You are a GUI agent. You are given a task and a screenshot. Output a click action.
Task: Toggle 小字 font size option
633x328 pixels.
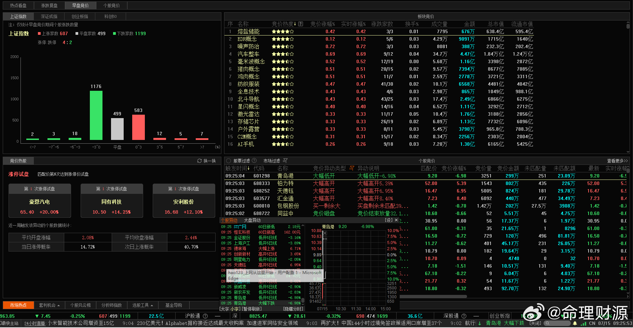point(235,309)
